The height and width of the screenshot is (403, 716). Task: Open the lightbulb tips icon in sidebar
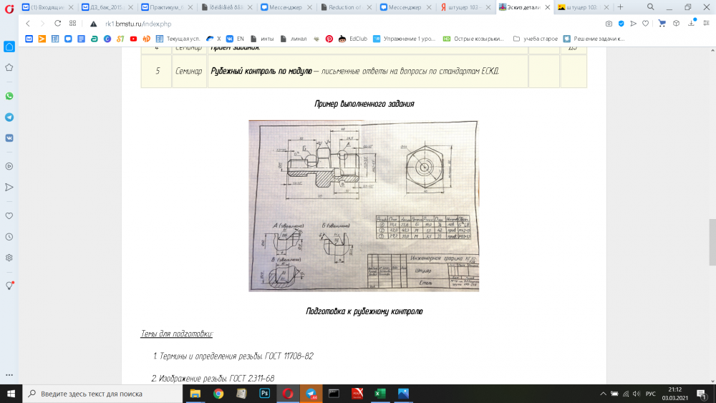coord(9,286)
